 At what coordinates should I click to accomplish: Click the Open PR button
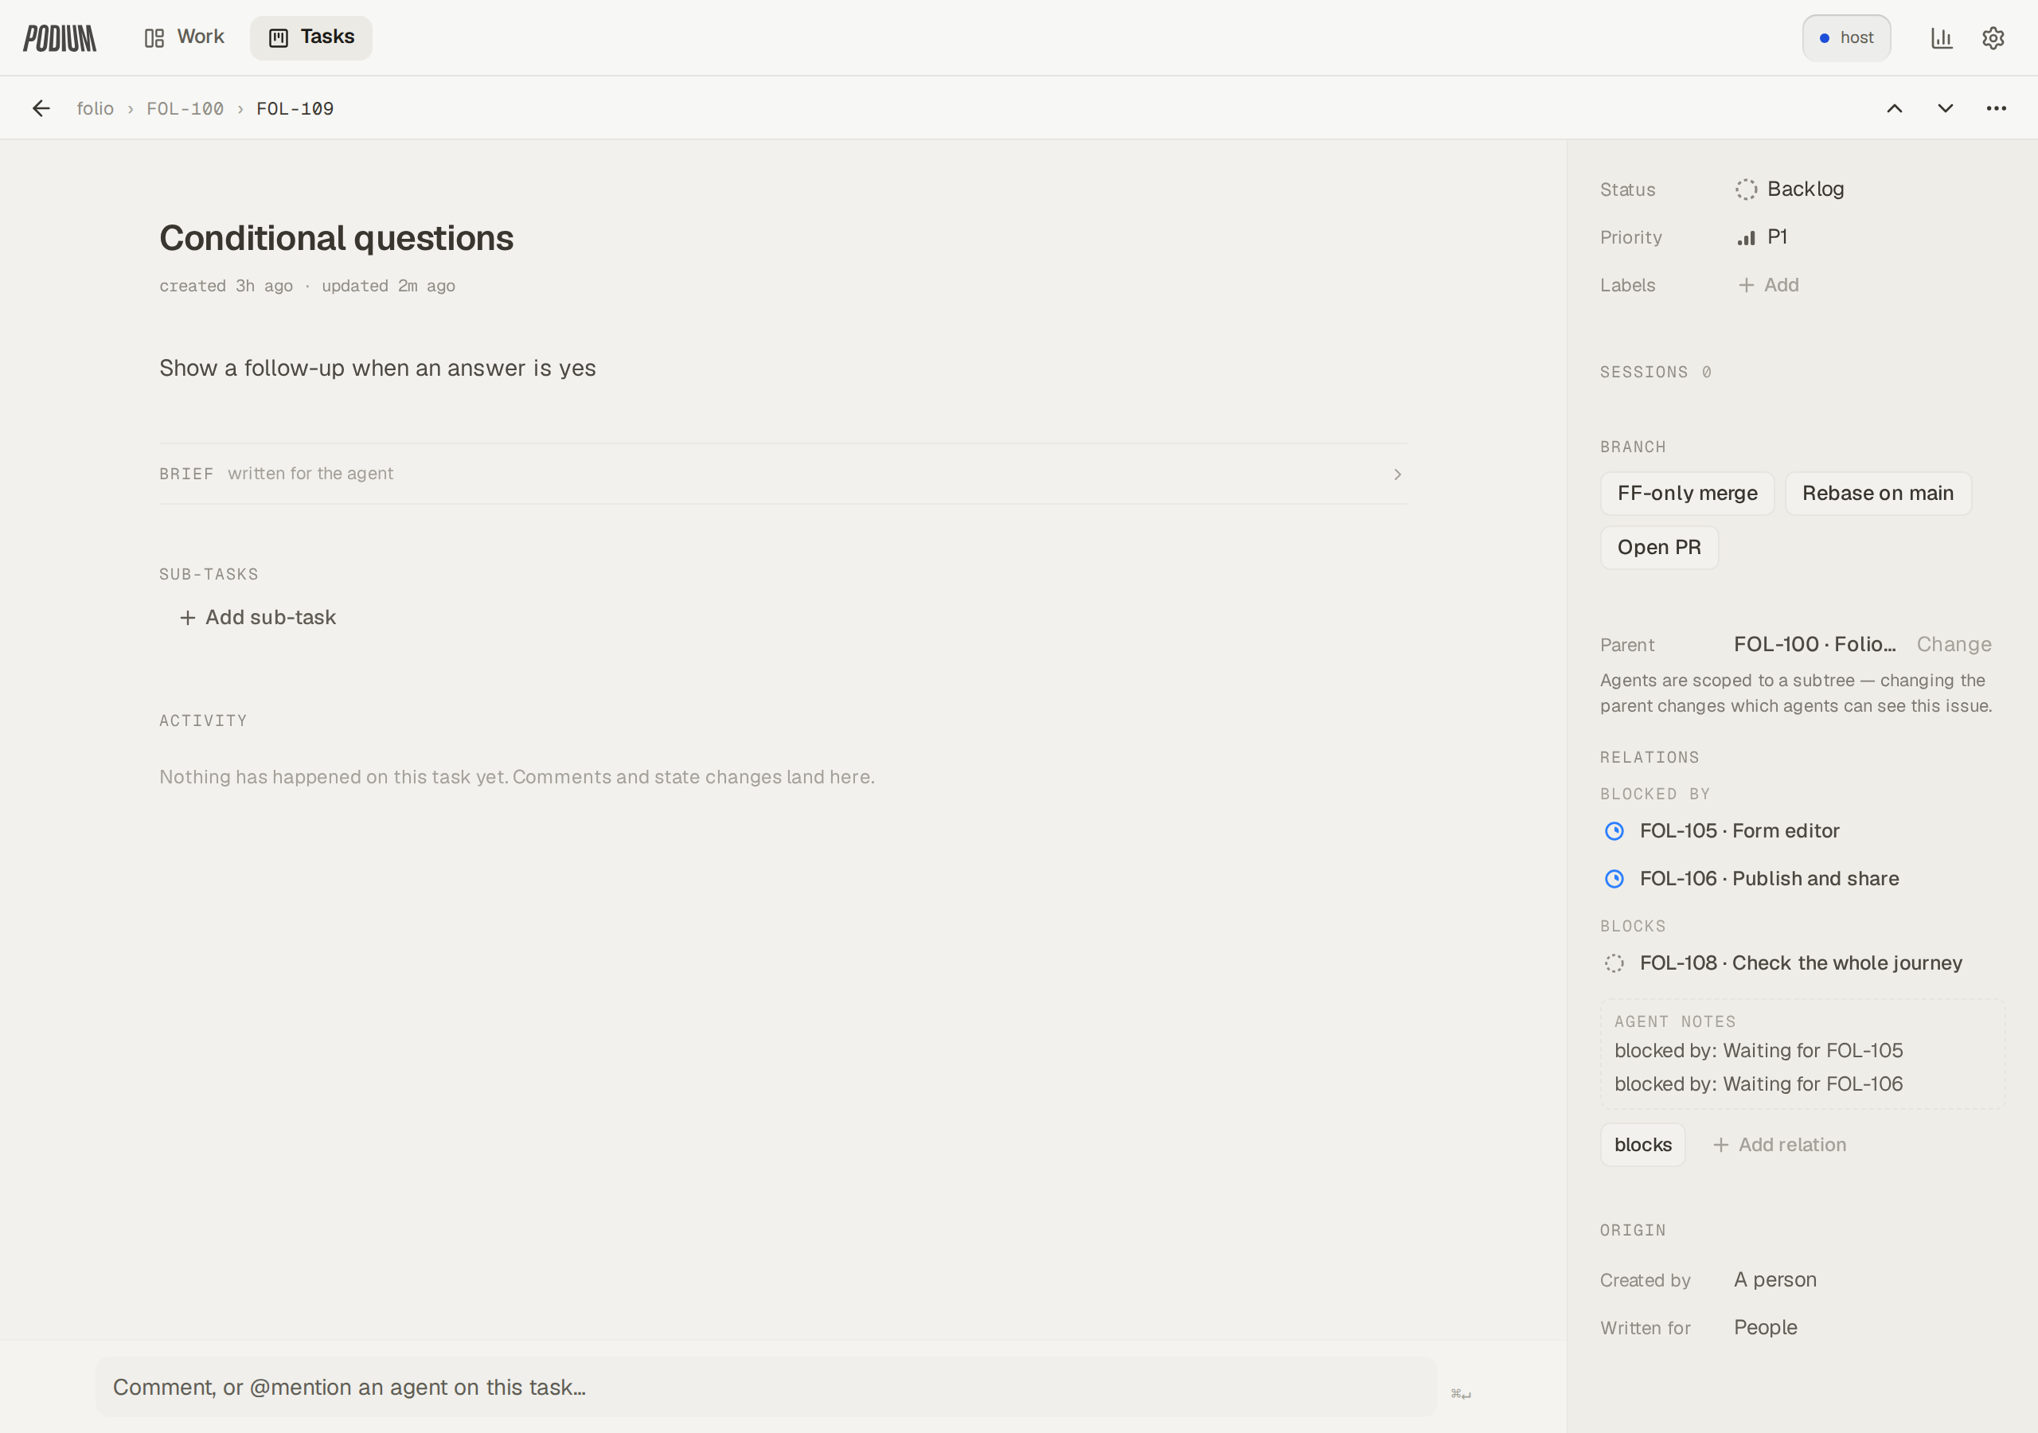(x=1658, y=547)
